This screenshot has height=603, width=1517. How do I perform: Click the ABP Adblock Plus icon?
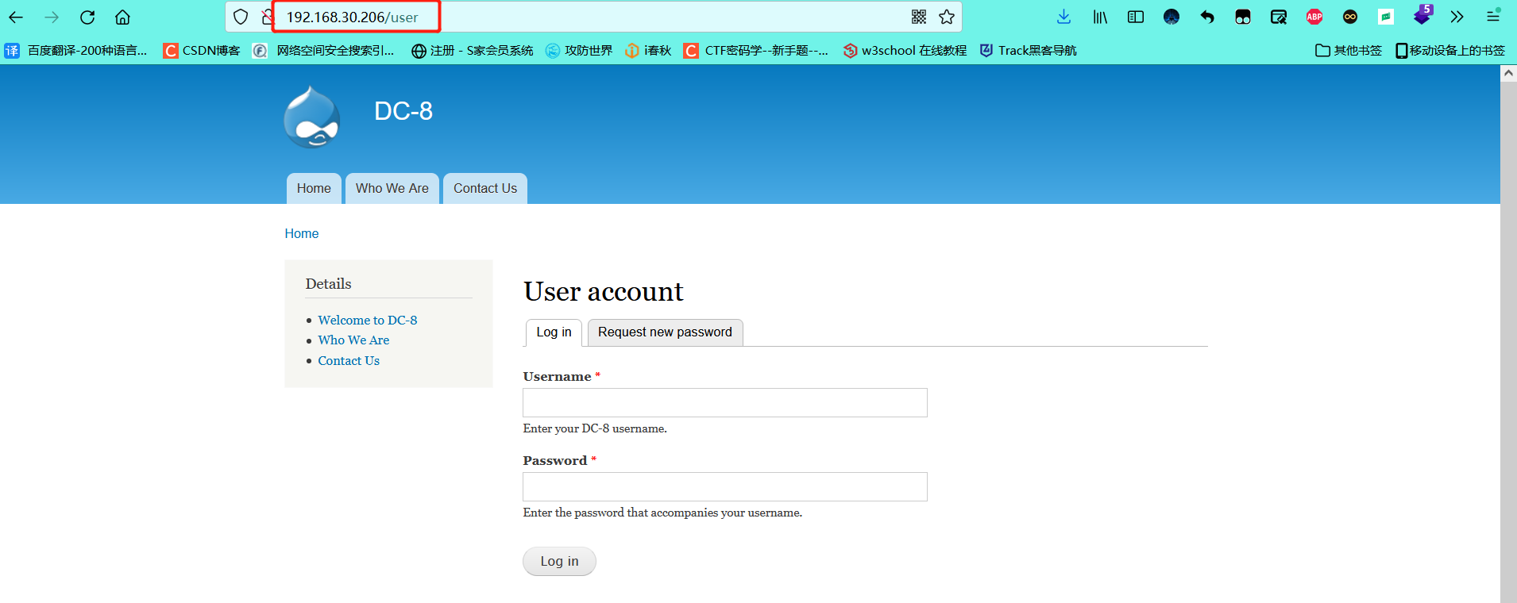point(1314,17)
